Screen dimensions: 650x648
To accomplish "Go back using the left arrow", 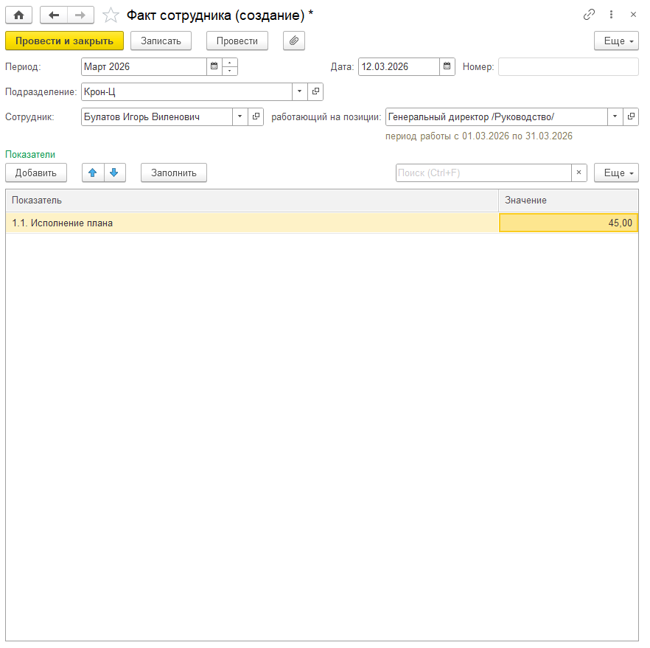I will click(x=54, y=15).
